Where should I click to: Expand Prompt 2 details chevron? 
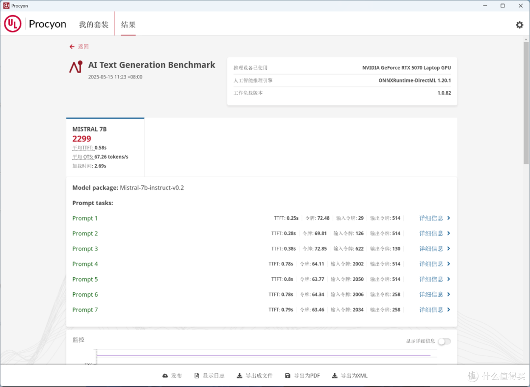[449, 233]
